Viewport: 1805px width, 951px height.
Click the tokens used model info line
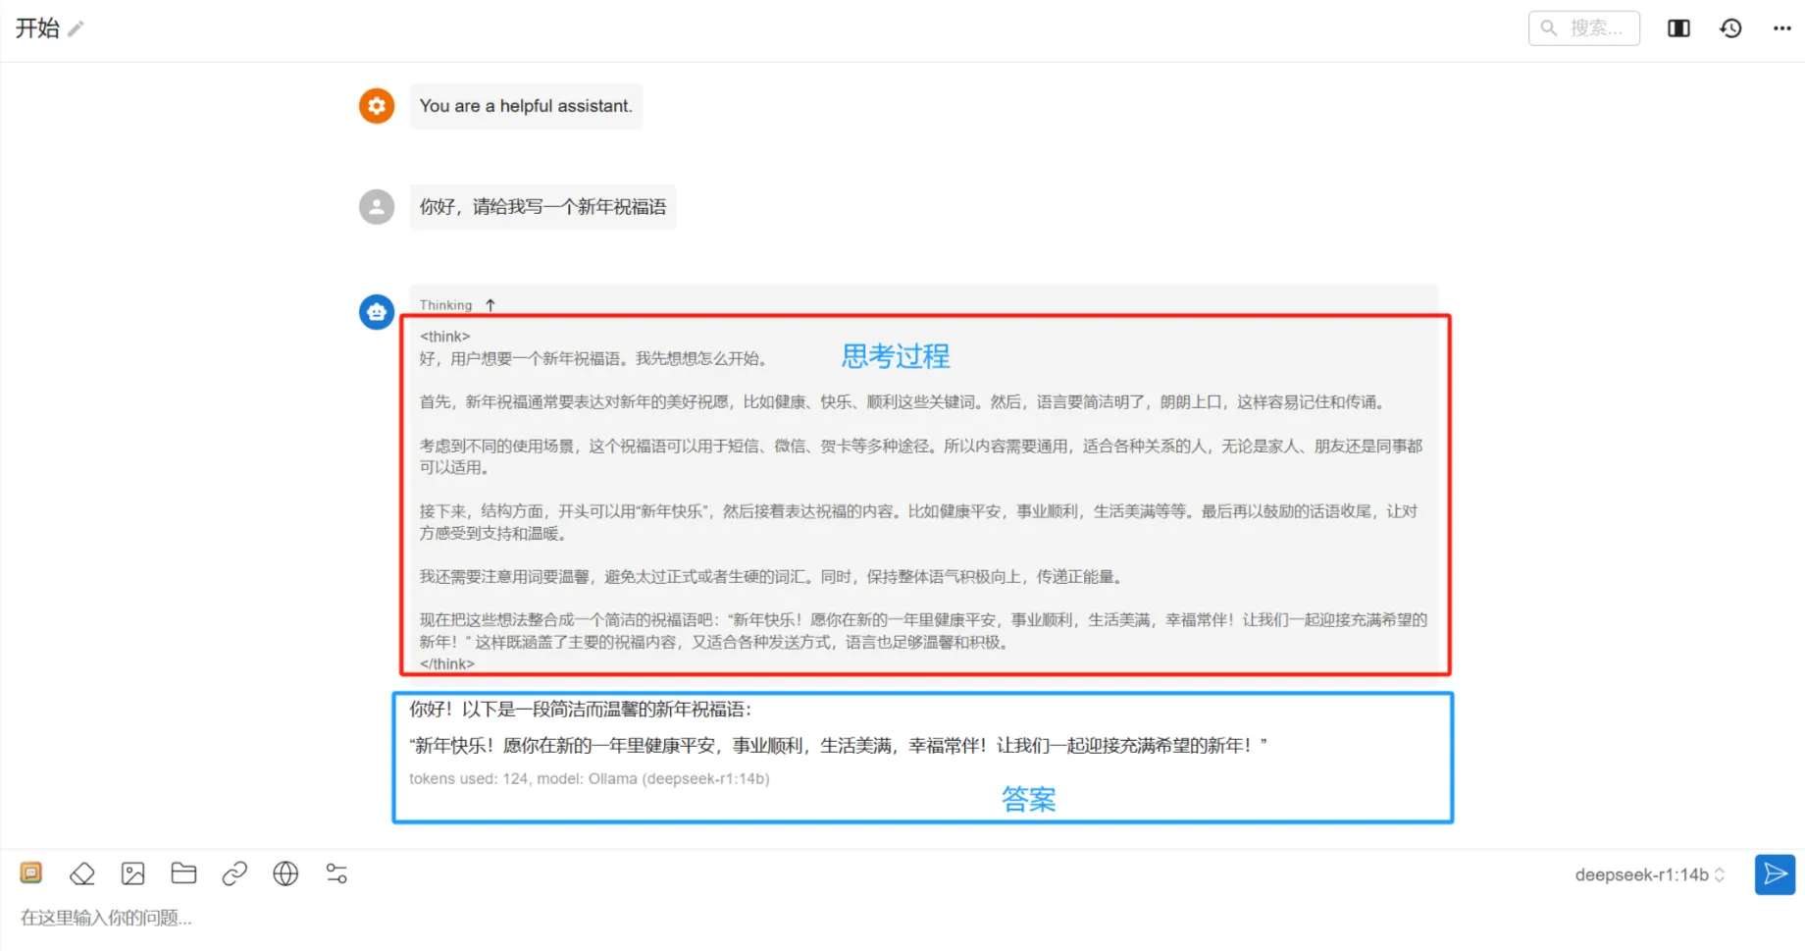(590, 778)
